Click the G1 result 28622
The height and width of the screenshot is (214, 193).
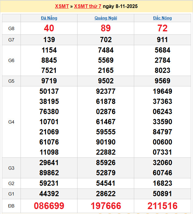106,194
